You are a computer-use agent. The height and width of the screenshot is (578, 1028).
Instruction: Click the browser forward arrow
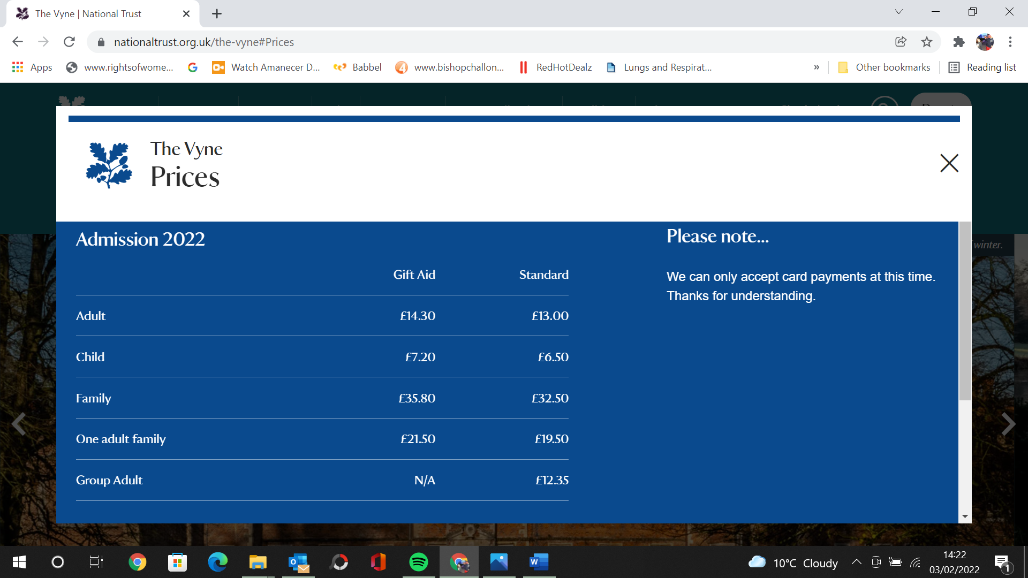tap(43, 42)
